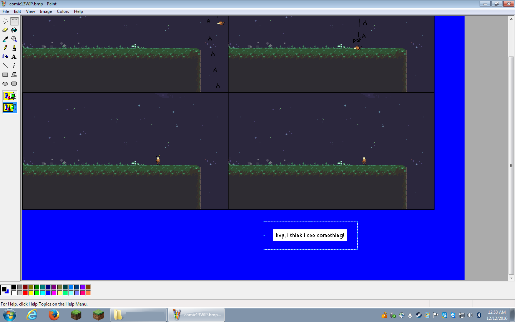Choose the rectangular Select tool
This screenshot has width=515, height=322.
[14, 21]
